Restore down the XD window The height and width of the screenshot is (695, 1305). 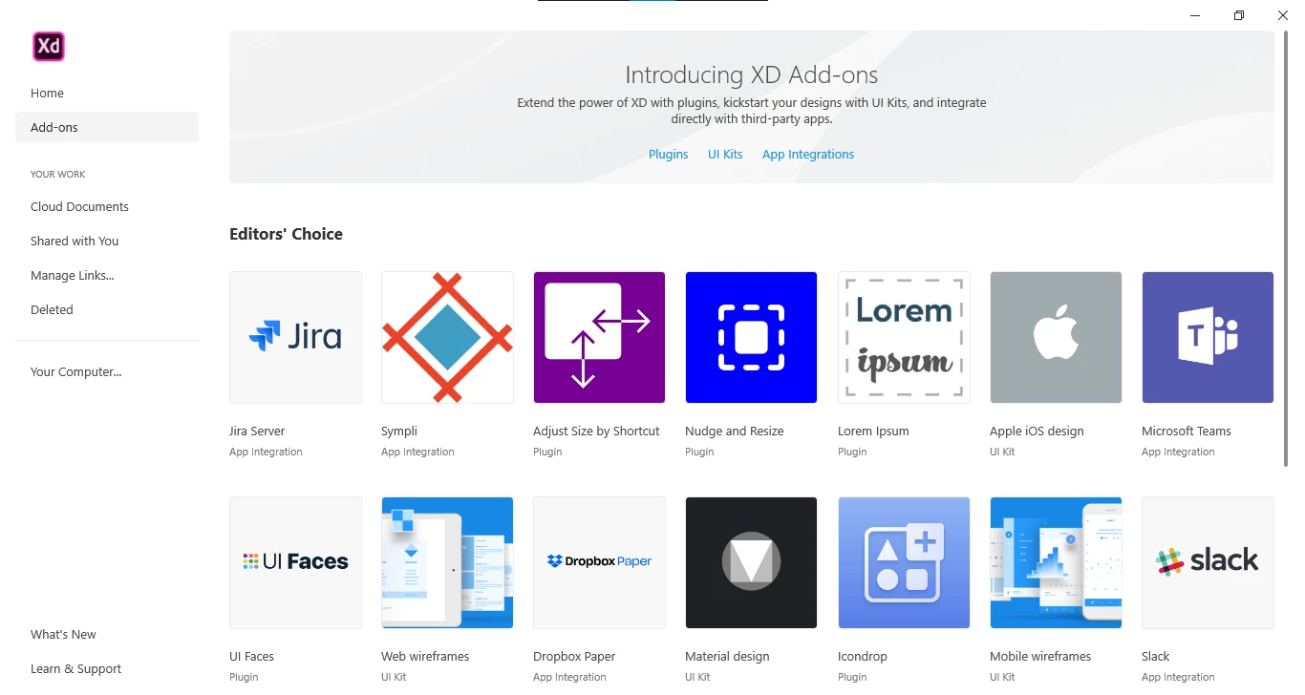1239,15
